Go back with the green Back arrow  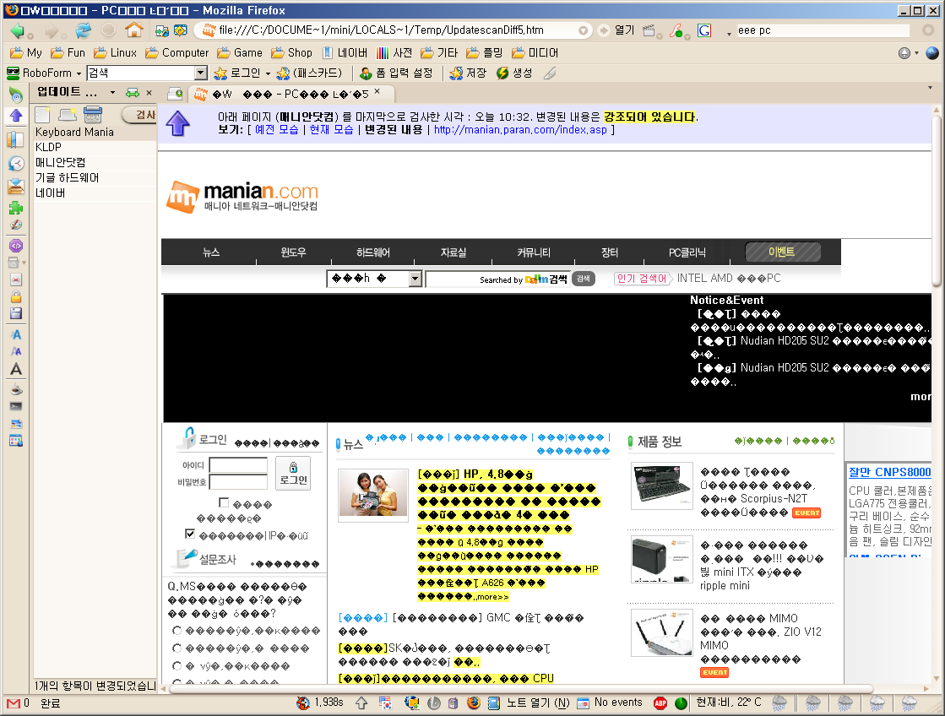pos(16,30)
